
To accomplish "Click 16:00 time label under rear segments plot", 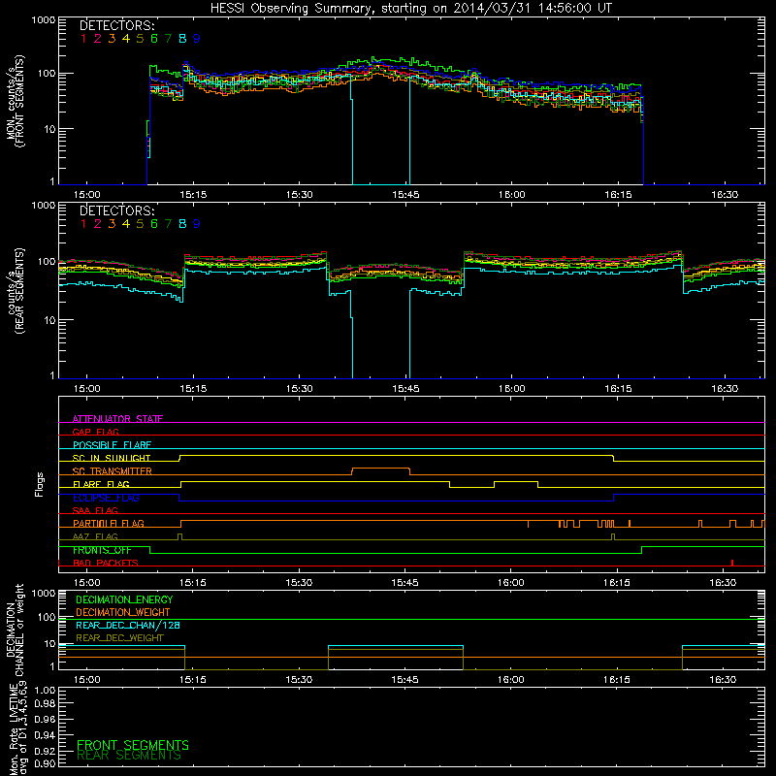I will [512, 389].
